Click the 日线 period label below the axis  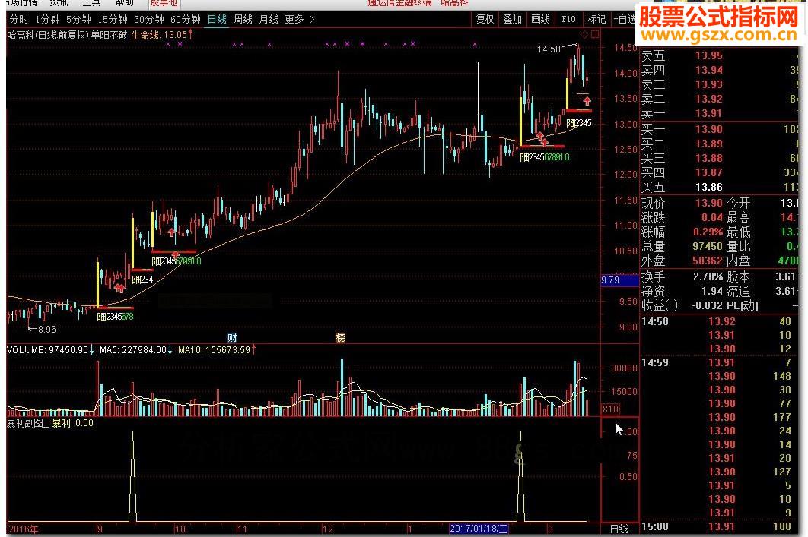619,529
